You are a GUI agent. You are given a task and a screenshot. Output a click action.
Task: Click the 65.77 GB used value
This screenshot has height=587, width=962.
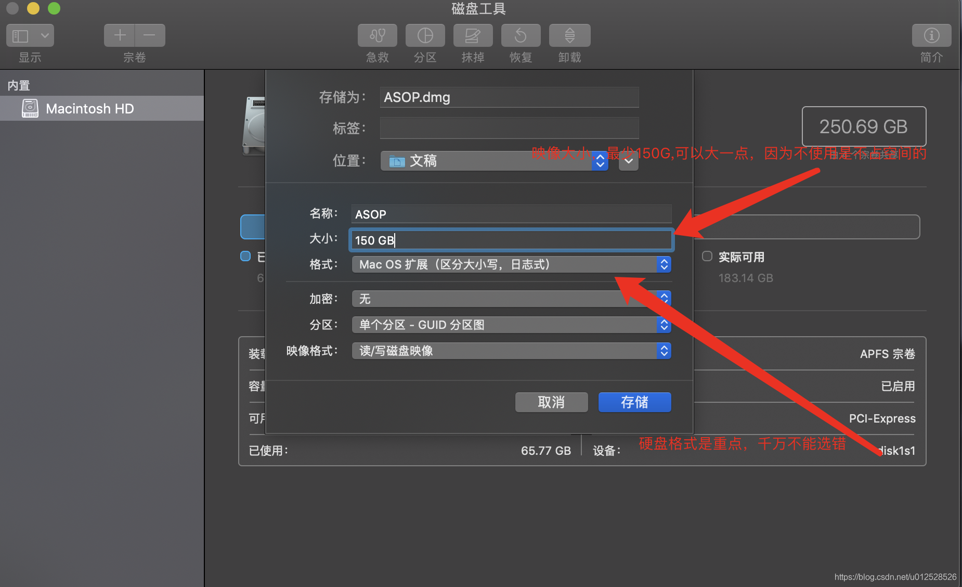point(546,451)
